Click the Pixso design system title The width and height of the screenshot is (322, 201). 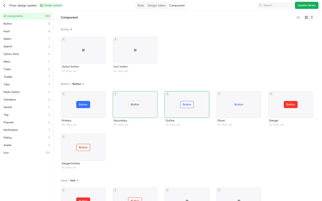pyautogui.click(x=23, y=5)
